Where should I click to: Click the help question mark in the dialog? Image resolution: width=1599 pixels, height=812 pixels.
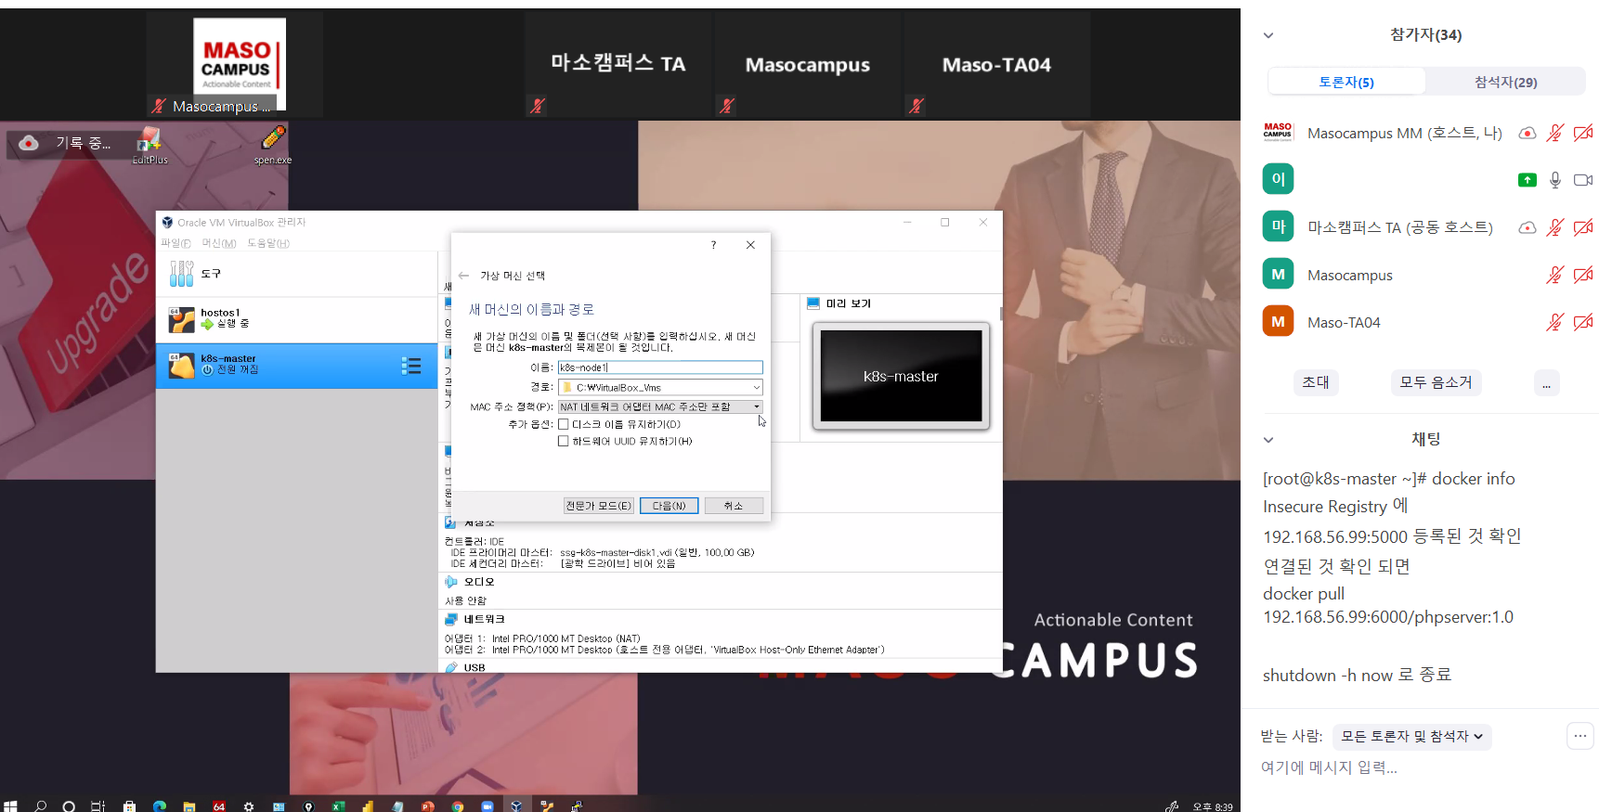713,245
